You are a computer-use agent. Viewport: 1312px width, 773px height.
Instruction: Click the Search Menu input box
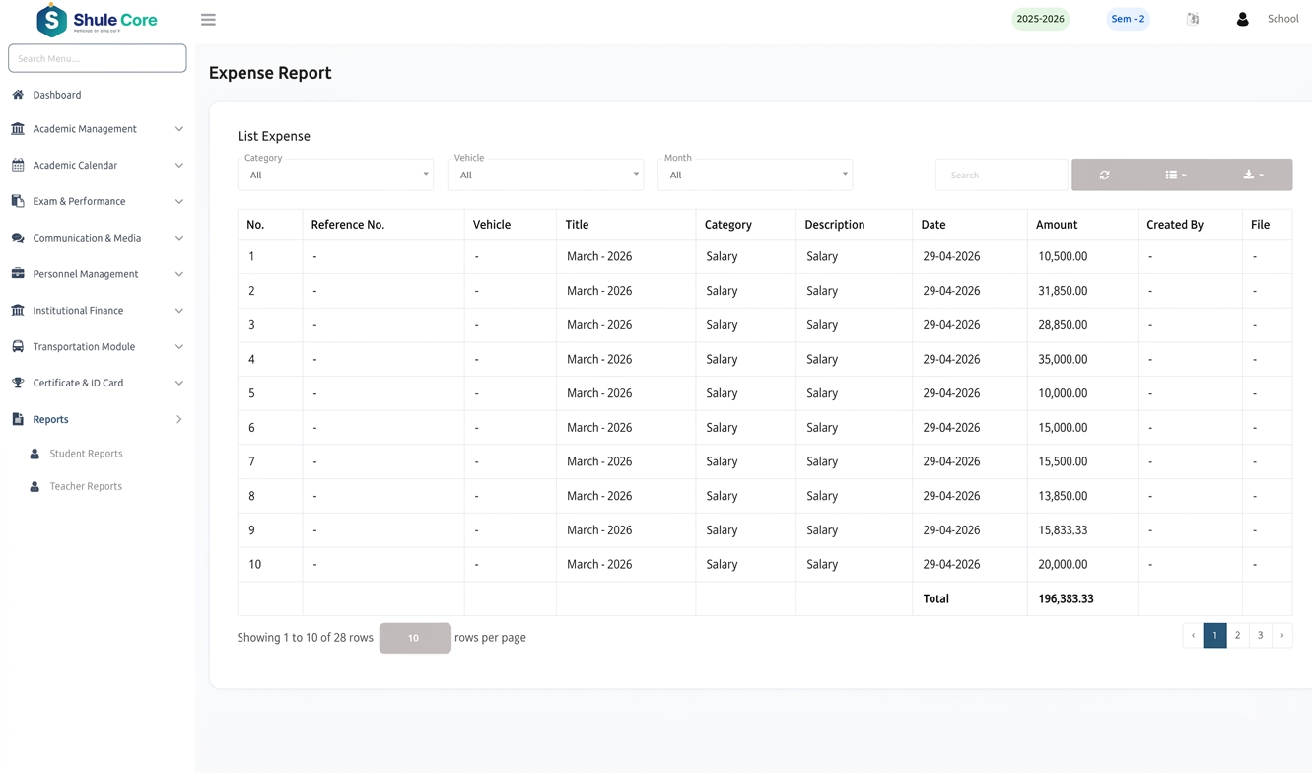click(98, 58)
